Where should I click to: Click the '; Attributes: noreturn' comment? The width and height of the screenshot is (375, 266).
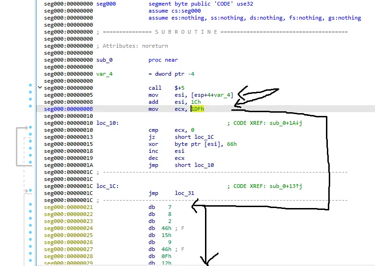(x=132, y=46)
